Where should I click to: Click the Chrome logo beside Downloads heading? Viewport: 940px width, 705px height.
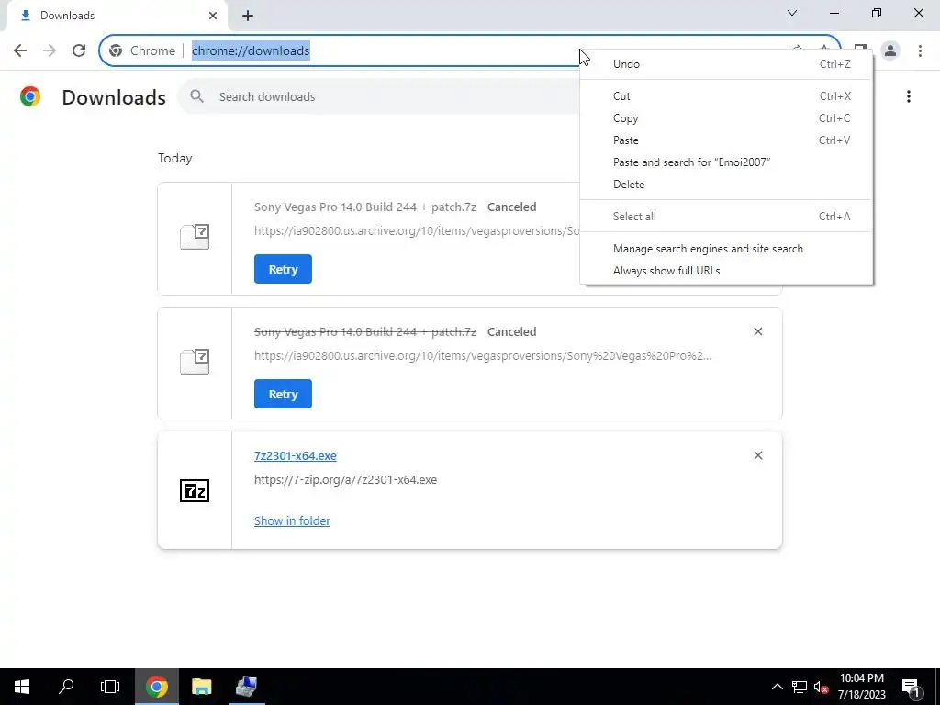pyautogui.click(x=30, y=96)
